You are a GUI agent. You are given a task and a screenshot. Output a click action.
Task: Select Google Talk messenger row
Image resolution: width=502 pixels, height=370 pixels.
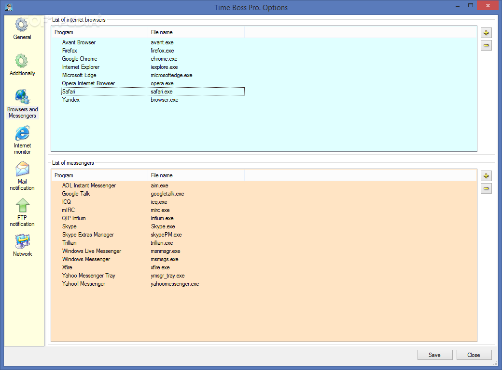(153, 194)
